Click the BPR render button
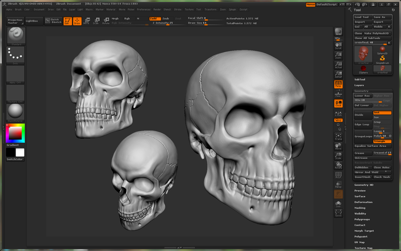This screenshot has width=401, height=251. click(x=338, y=31)
